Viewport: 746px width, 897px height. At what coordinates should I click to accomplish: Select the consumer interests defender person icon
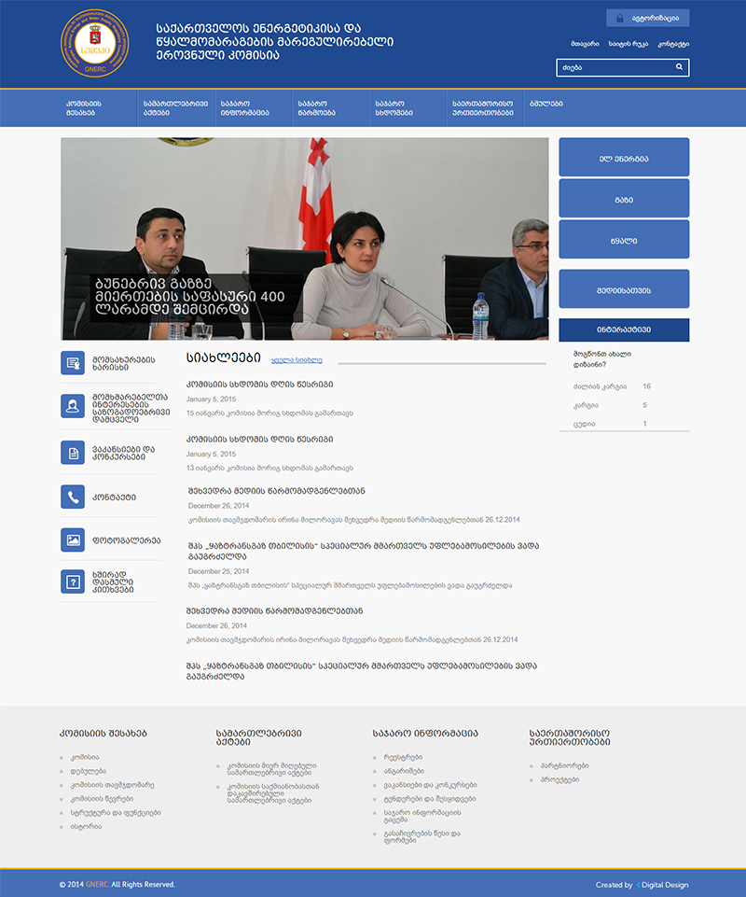[x=73, y=405]
